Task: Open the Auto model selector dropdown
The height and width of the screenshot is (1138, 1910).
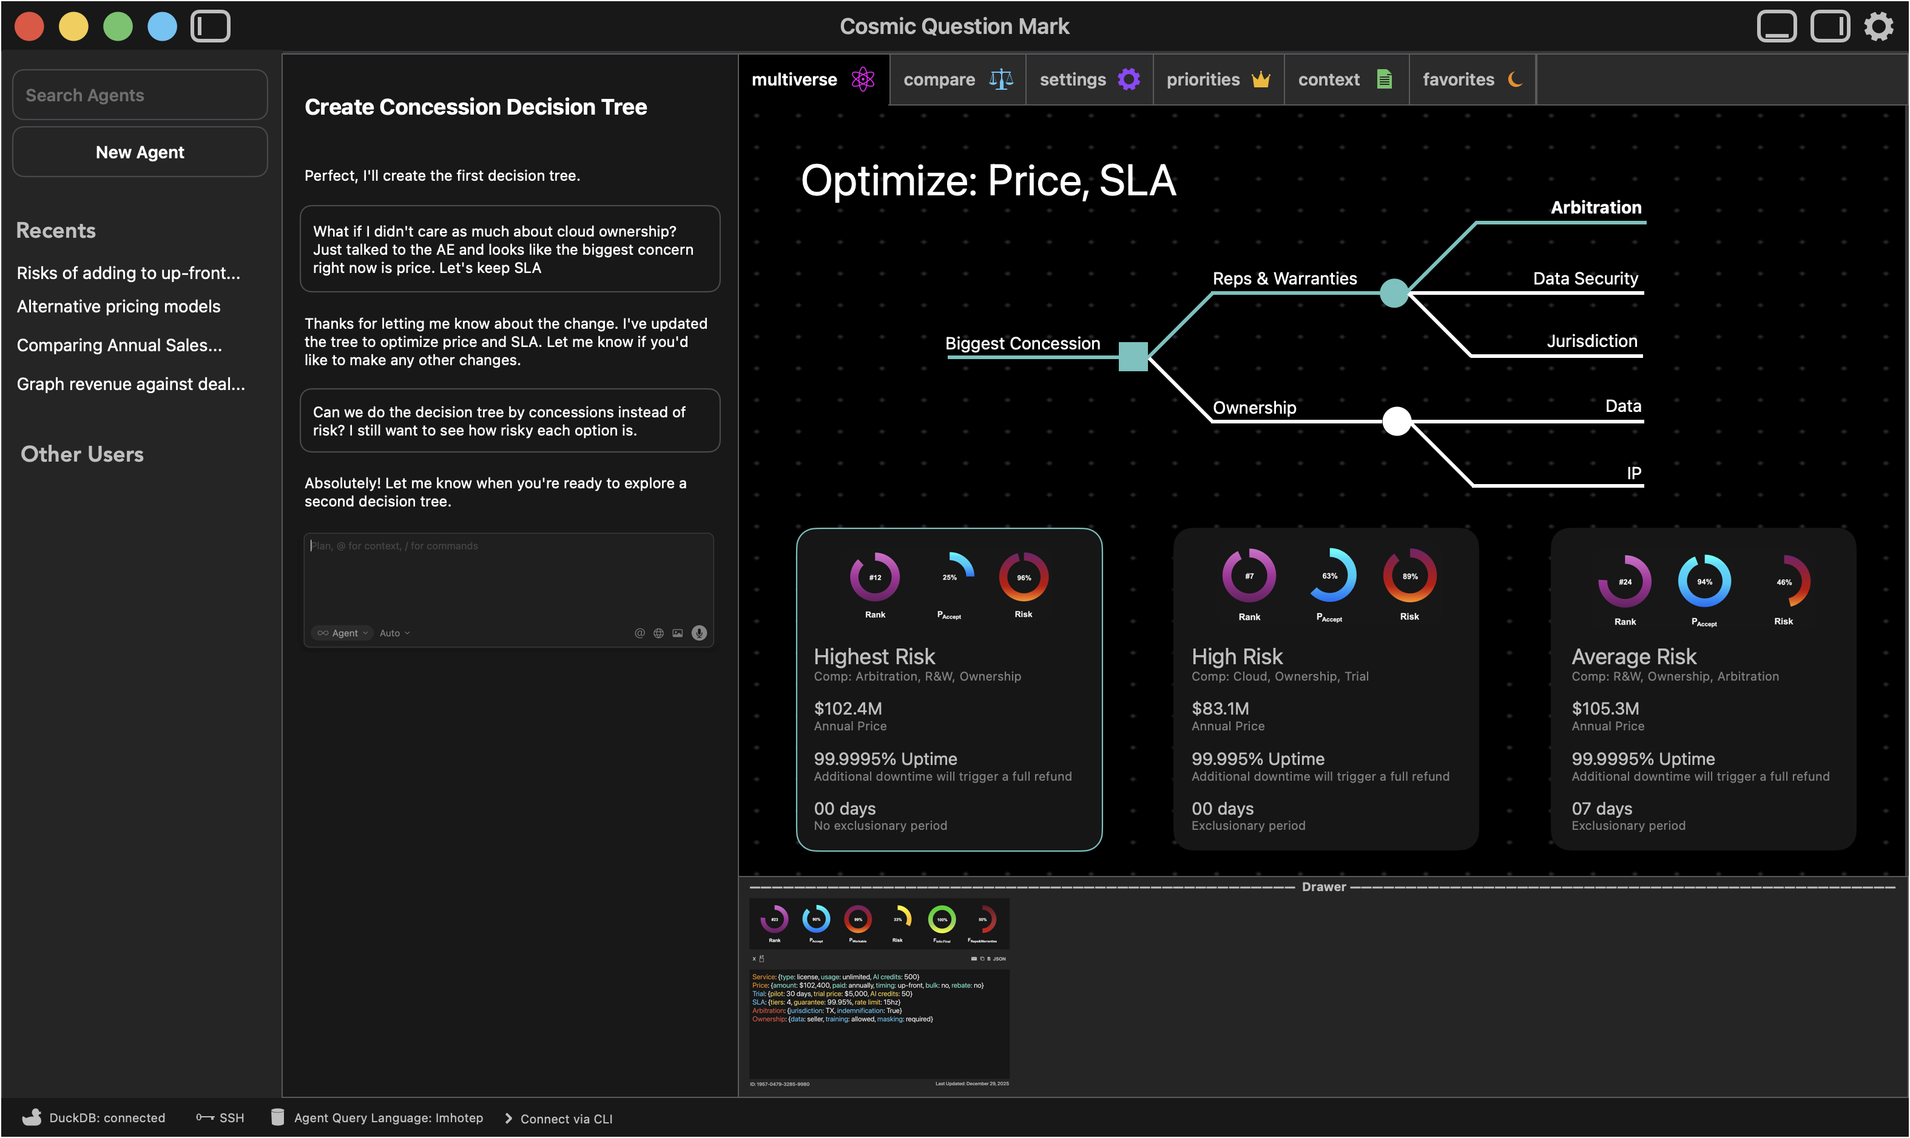Action: pyautogui.click(x=393, y=633)
